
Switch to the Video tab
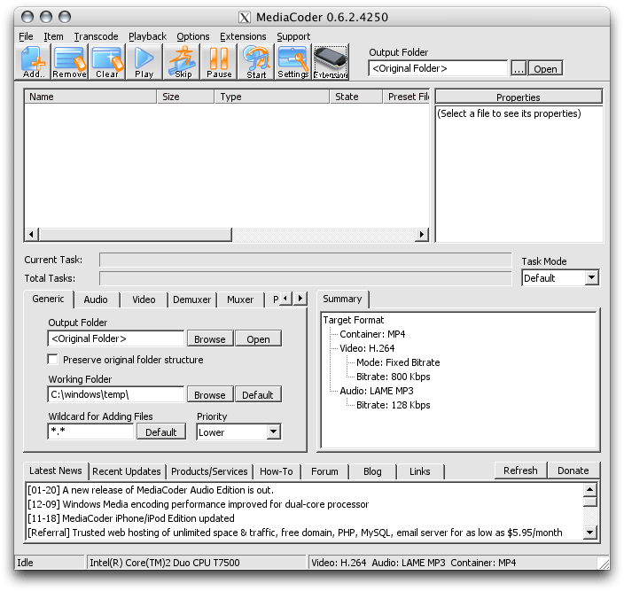point(144,299)
